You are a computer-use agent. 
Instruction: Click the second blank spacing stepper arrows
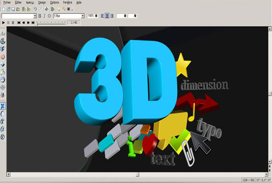(135, 16)
